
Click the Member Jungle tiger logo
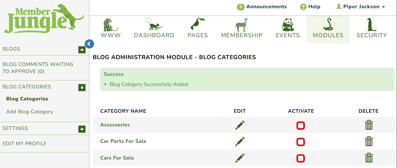click(44, 19)
